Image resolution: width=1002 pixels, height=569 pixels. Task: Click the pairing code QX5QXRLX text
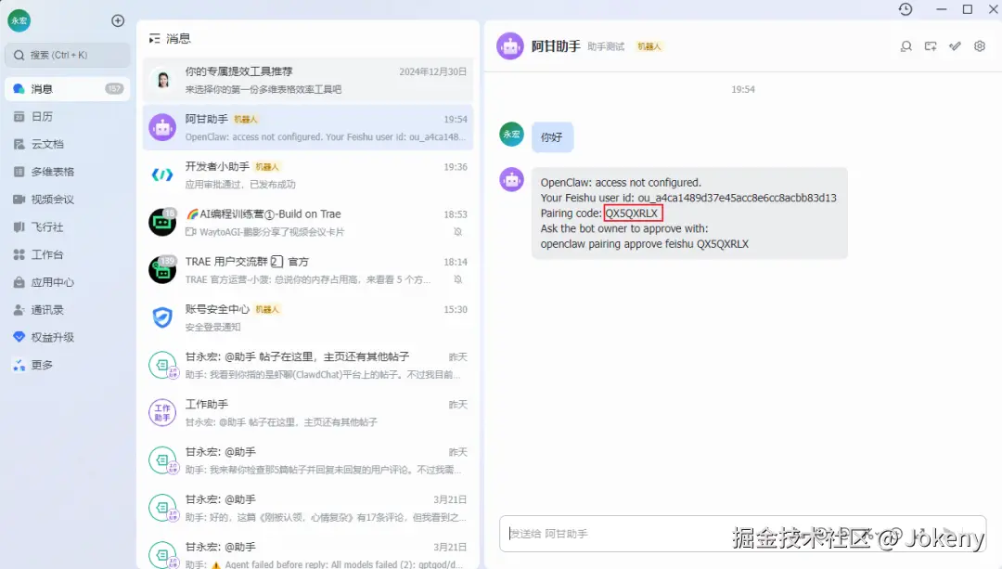633,213
